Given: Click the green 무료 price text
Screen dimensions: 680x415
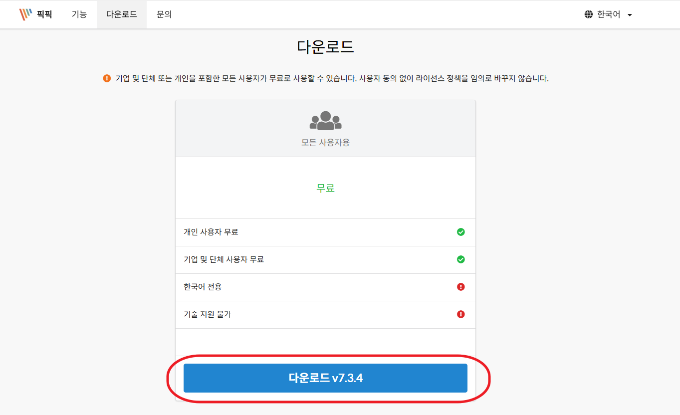Looking at the screenshot, I should click(x=325, y=188).
